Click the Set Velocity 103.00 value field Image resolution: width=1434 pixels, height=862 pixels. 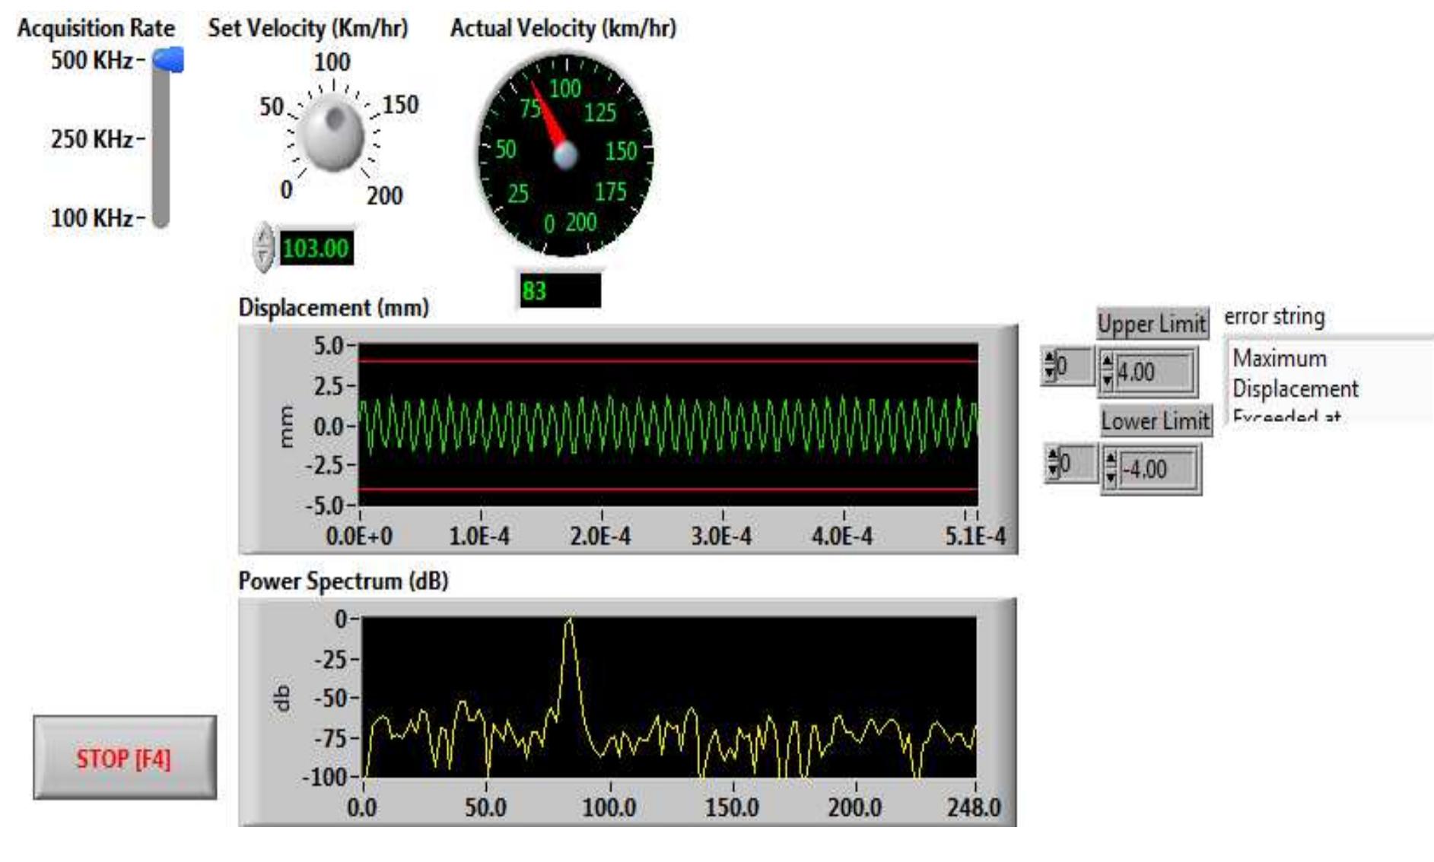pos(316,249)
